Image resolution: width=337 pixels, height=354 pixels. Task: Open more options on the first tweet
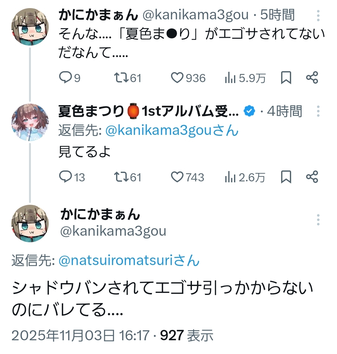pos(318,15)
